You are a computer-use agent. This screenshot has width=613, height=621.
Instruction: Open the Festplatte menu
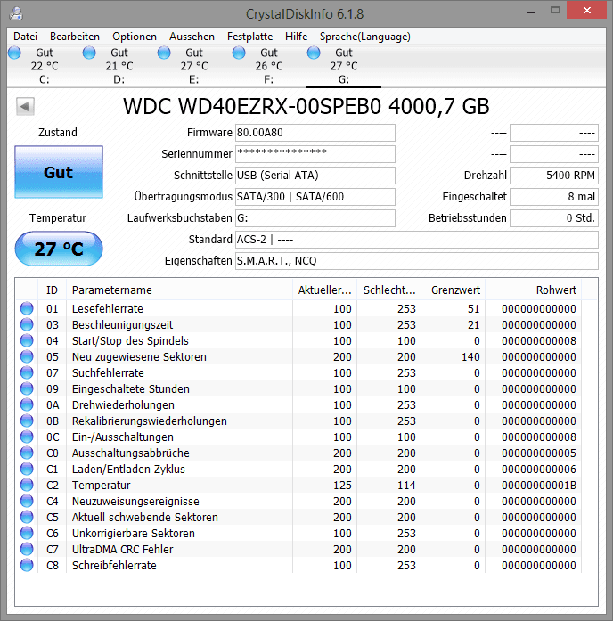pos(249,37)
